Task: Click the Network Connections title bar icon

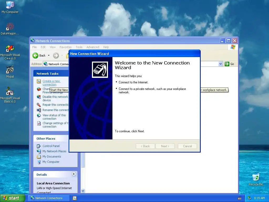Action: click(x=32, y=41)
